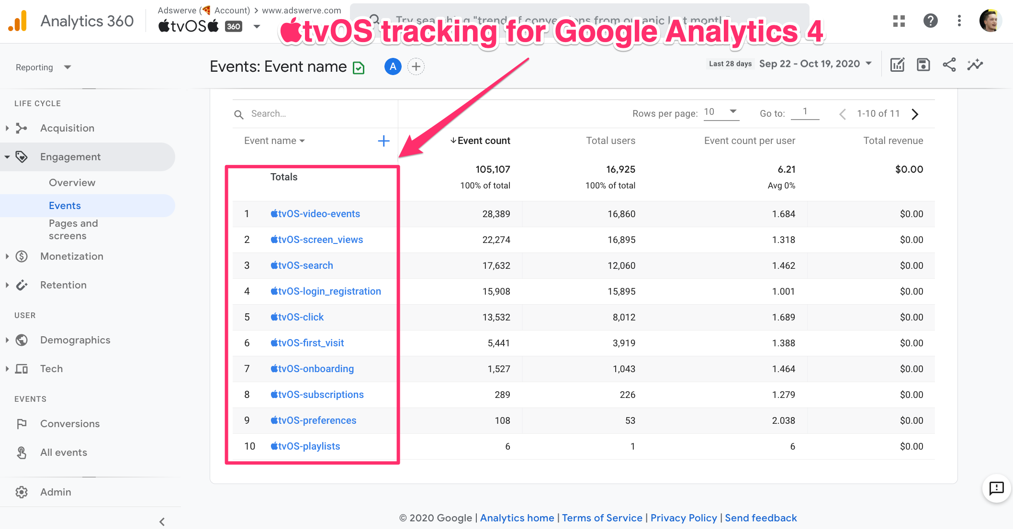Open the tvOS-onboarding event
Viewport: 1013px width, 529px height.
(312, 369)
